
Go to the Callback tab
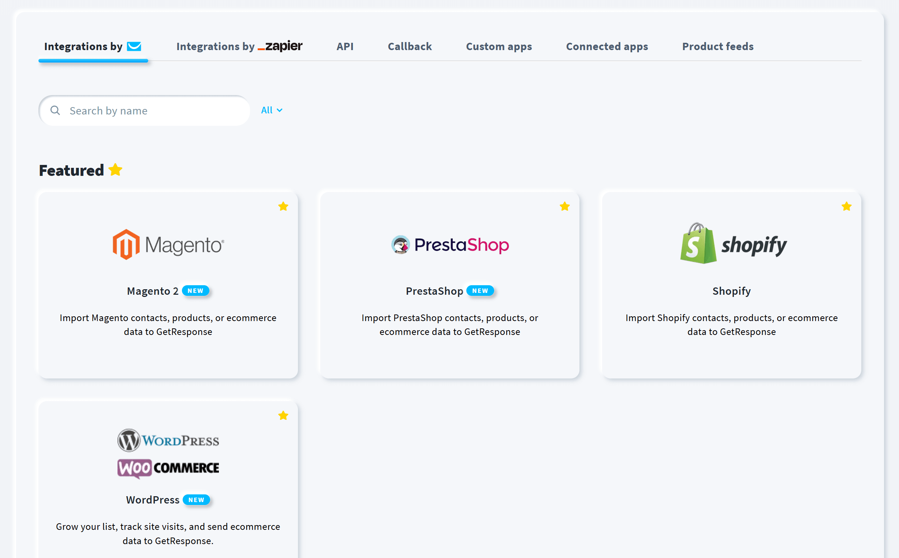(410, 46)
